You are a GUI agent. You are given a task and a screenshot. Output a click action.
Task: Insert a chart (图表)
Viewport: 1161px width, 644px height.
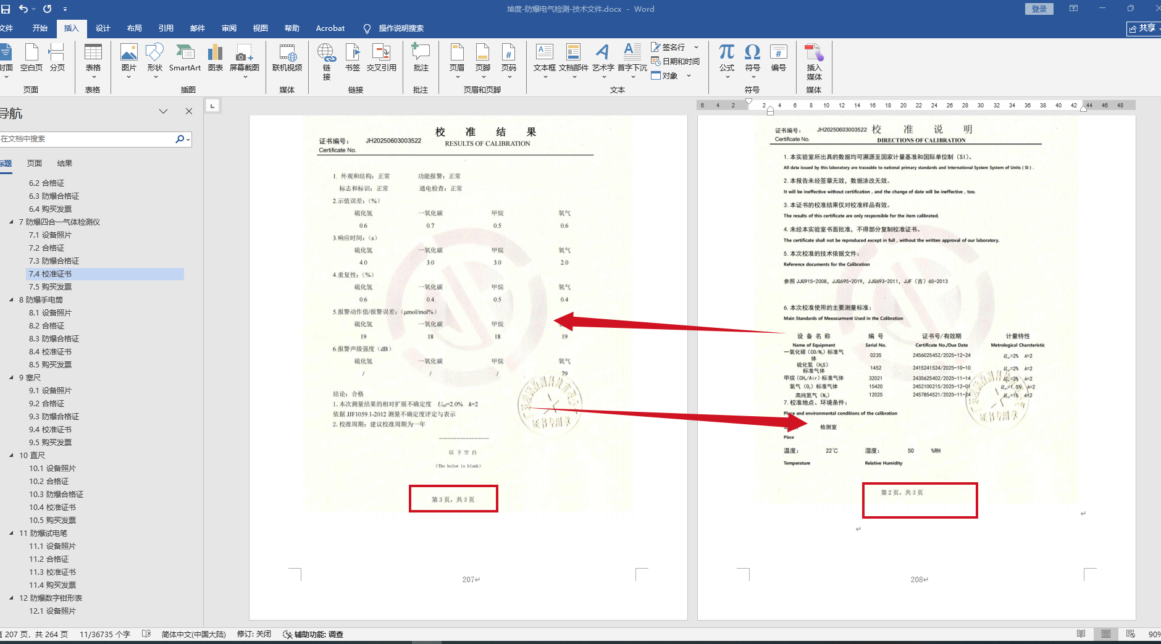(x=216, y=59)
